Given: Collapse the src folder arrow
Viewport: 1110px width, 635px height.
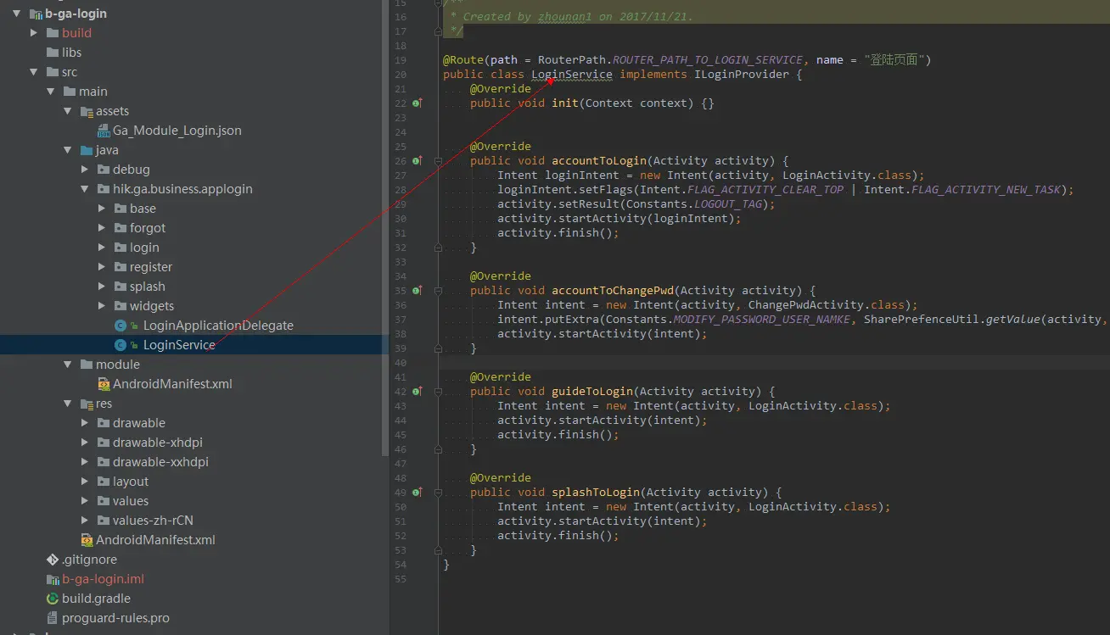Looking at the screenshot, I should click(x=34, y=72).
